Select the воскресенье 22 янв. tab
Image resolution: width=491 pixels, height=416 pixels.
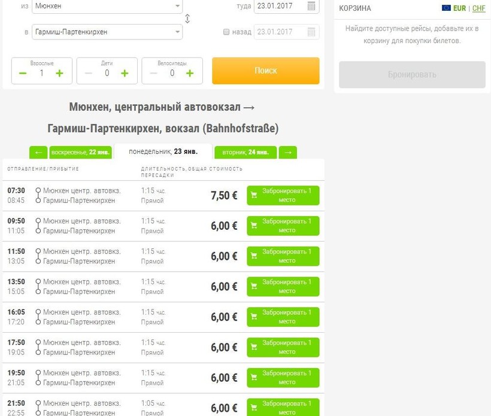pos(80,153)
